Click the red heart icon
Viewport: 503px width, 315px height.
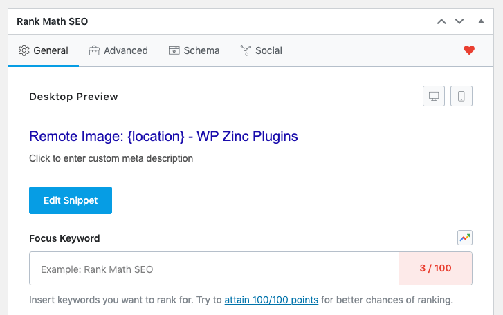click(469, 50)
